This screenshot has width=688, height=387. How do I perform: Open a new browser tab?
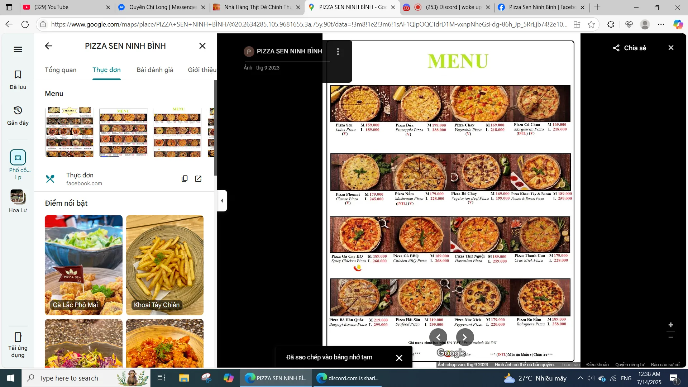pyautogui.click(x=597, y=7)
